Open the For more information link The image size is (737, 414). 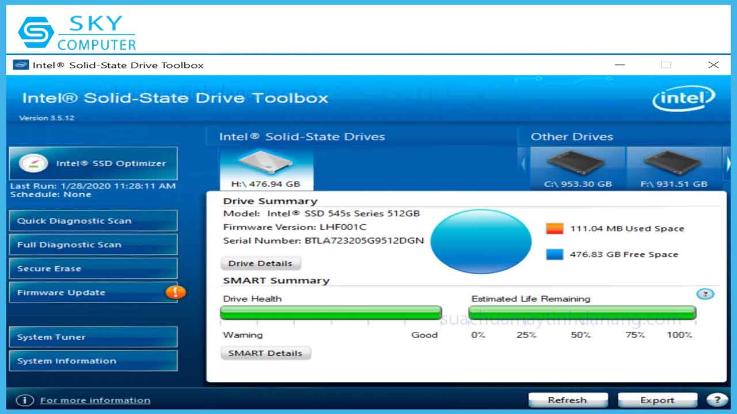(x=95, y=400)
